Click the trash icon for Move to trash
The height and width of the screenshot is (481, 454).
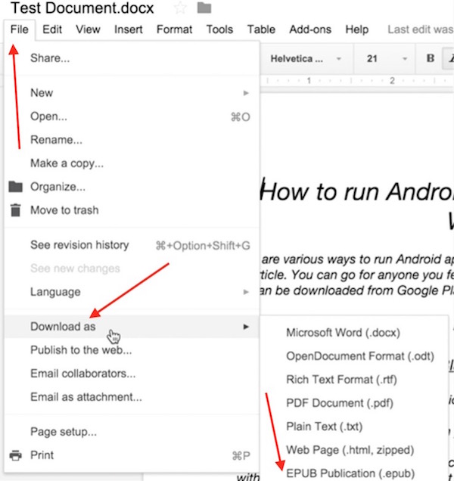[x=15, y=210]
